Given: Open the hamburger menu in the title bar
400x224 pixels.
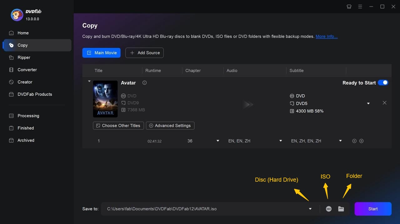Looking at the screenshot, I should (360, 6).
